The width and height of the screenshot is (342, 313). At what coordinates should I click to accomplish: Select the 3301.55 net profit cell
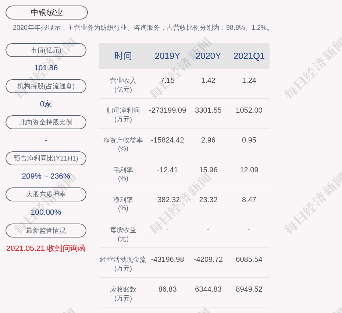(208, 110)
